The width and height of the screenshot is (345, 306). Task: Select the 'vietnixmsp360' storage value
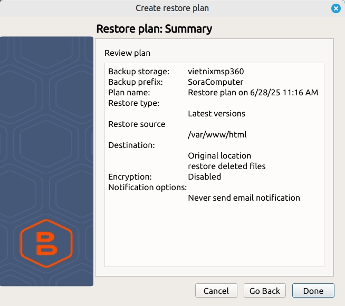click(216, 72)
